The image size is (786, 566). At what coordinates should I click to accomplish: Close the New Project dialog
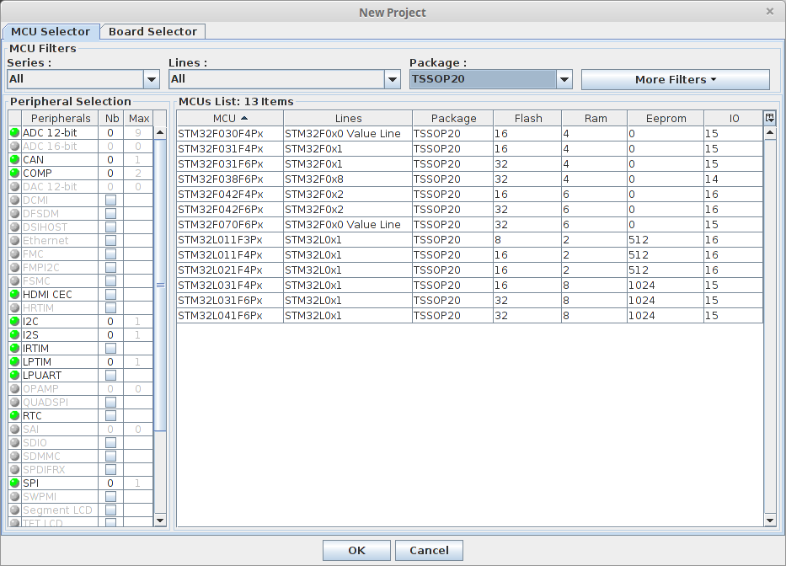pyautogui.click(x=770, y=12)
